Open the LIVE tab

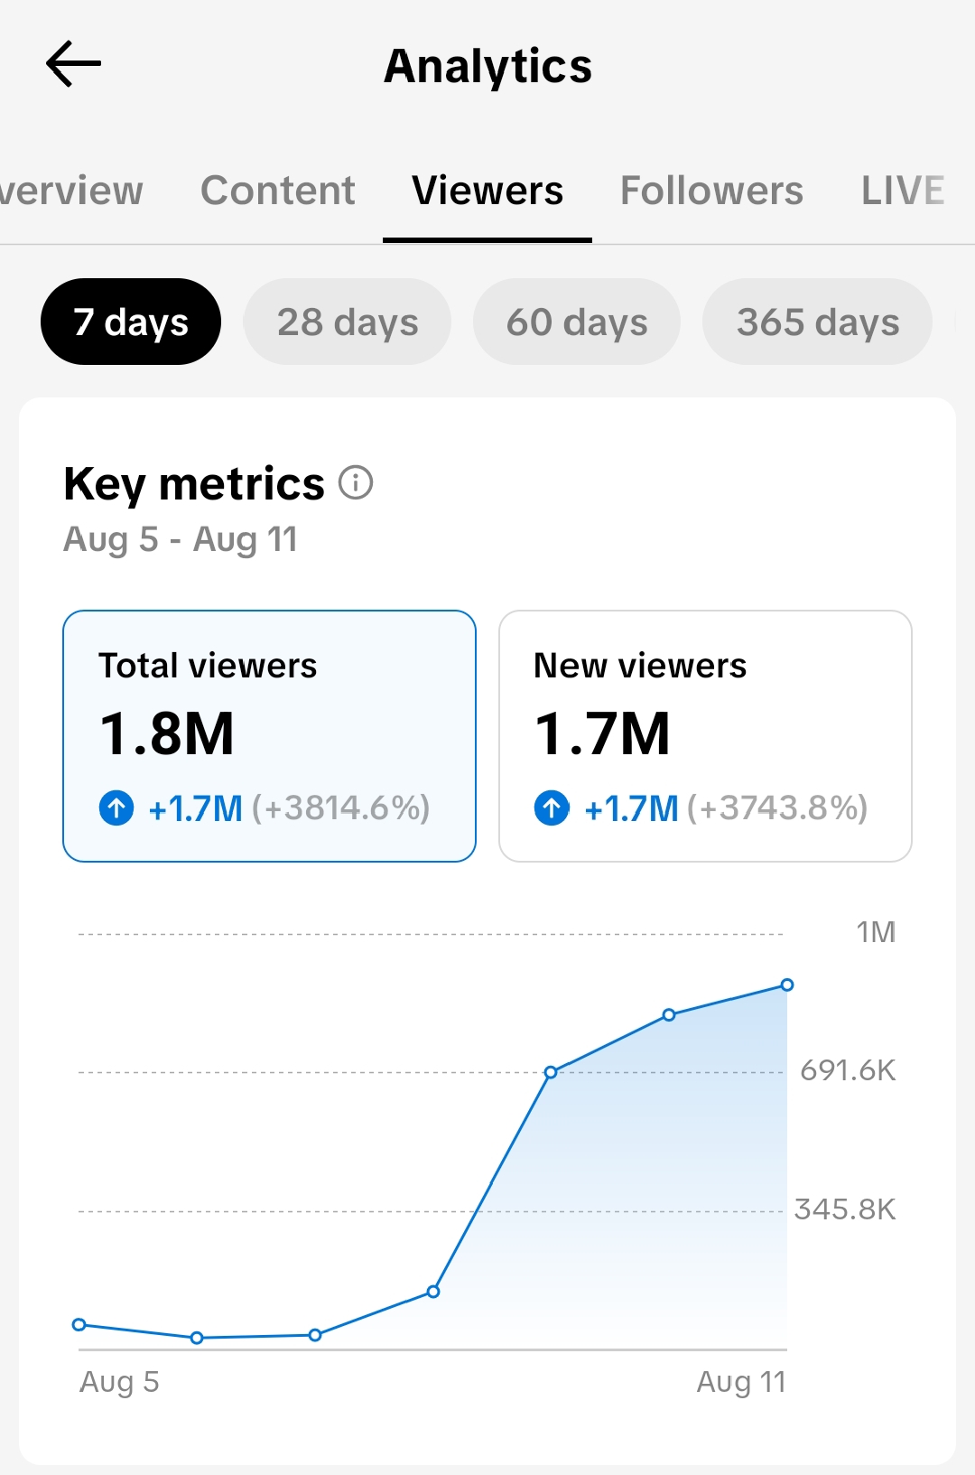(903, 191)
